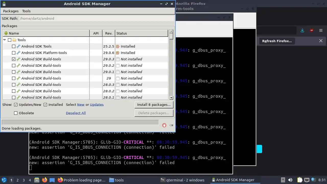Launch file manager from taskbar quick launch
Screen dimensions: 327x184
[x=37, y=180]
